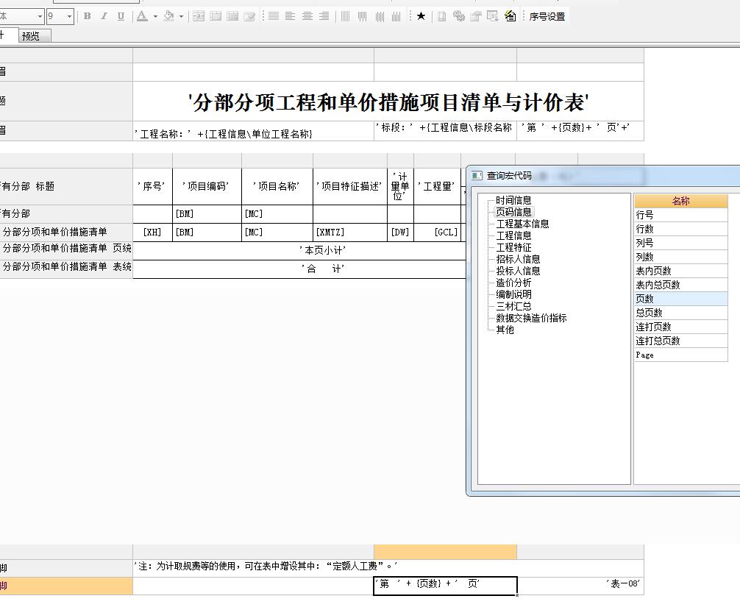Align text to the right
The height and width of the screenshot is (607, 740).
[324, 16]
